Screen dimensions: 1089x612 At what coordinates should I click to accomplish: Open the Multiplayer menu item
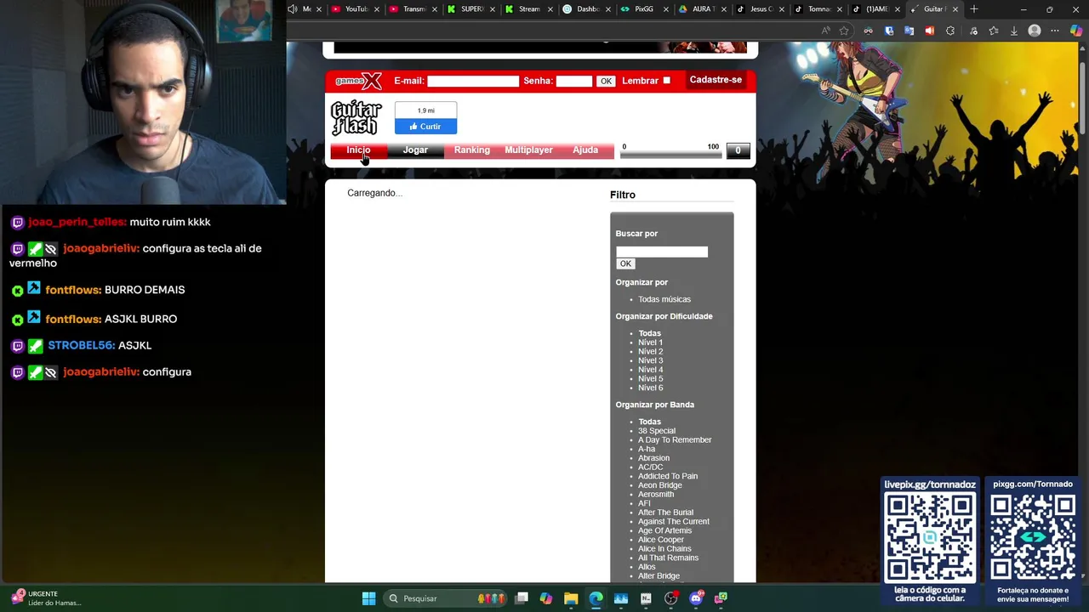[528, 150]
